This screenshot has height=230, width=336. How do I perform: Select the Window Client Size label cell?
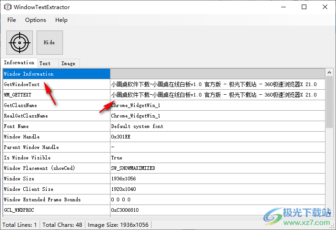point(57,189)
